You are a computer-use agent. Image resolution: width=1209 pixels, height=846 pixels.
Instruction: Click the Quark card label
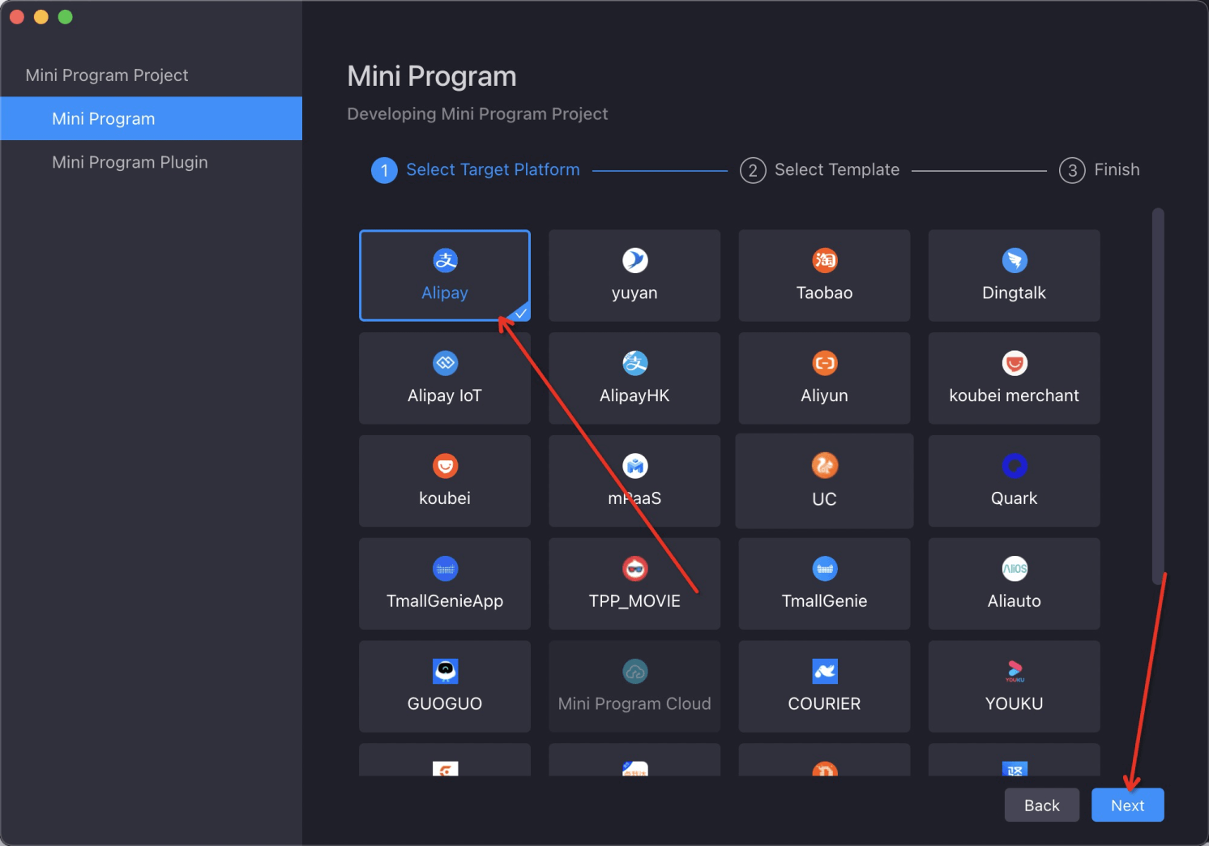click(x=1015, y=498)
